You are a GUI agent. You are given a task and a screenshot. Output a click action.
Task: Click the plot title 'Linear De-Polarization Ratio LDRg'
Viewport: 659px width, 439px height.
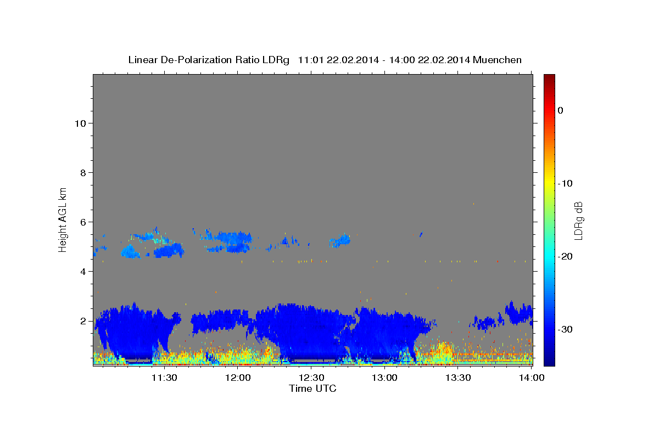coord(208,60)
